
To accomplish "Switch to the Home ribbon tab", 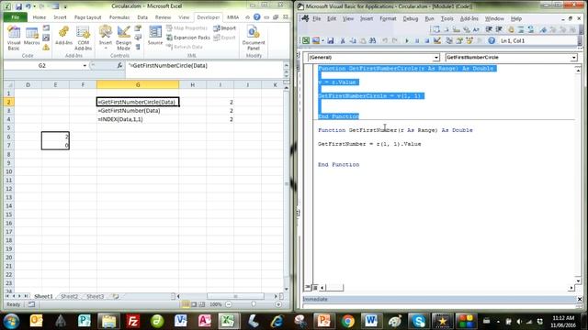I will click(x=39, y=17).
